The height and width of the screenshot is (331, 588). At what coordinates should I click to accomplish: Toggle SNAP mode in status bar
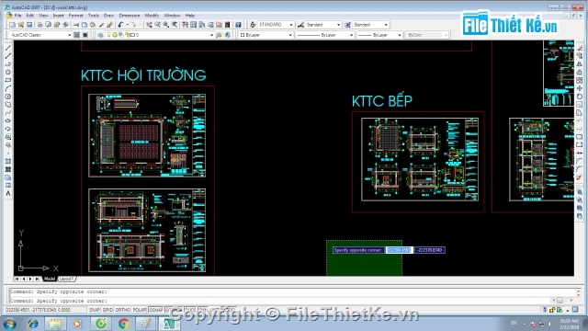95,310
